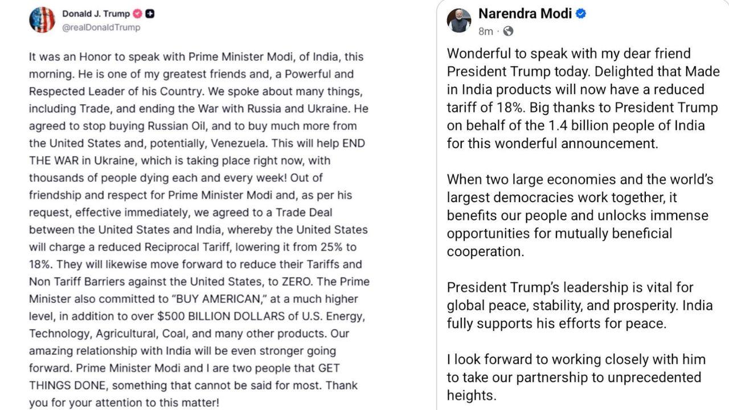
Task: Click the paragraph starting "President Trump's leadership"
Action: pyautogui.click(x=579, y=305)
